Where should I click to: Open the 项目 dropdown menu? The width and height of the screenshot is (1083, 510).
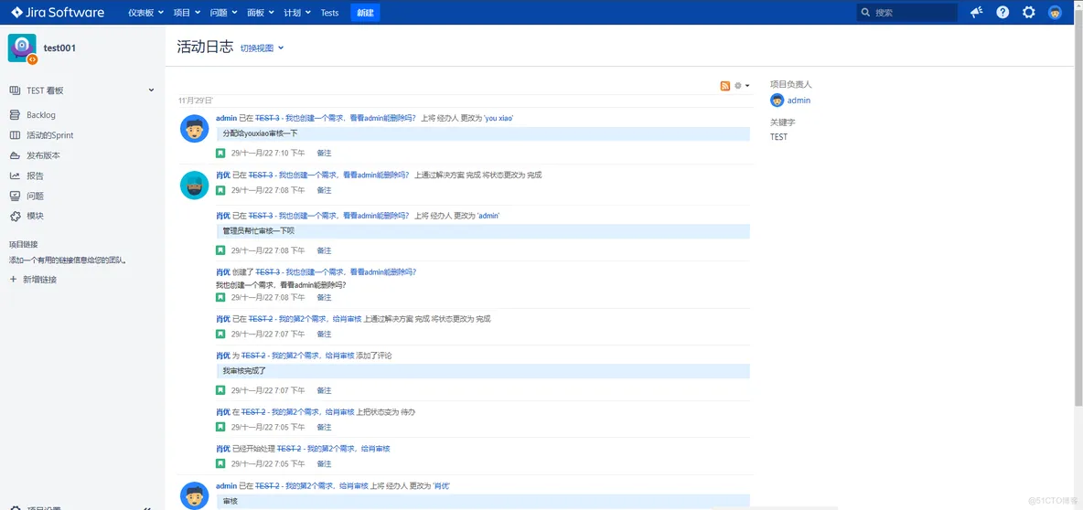(187, 13)
